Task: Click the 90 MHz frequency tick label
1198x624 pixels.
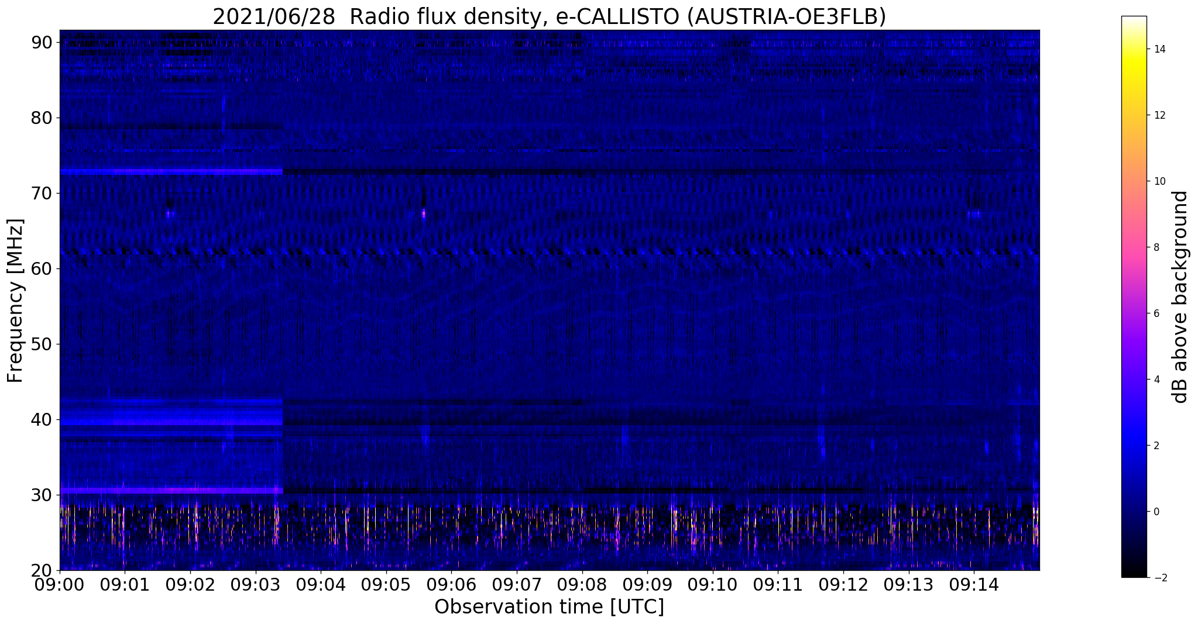Action: point(42,42)
